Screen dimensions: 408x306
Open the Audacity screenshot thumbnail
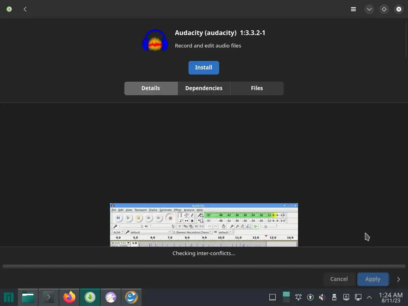click(204, 225)
